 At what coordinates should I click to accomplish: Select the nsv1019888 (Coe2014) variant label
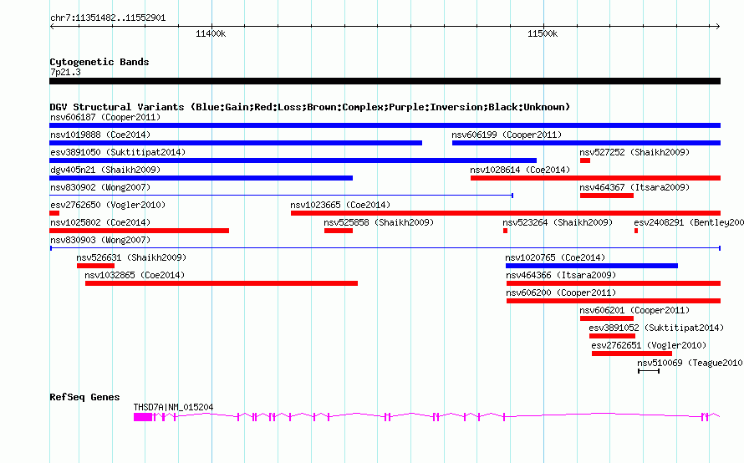[x=100, y=135]
